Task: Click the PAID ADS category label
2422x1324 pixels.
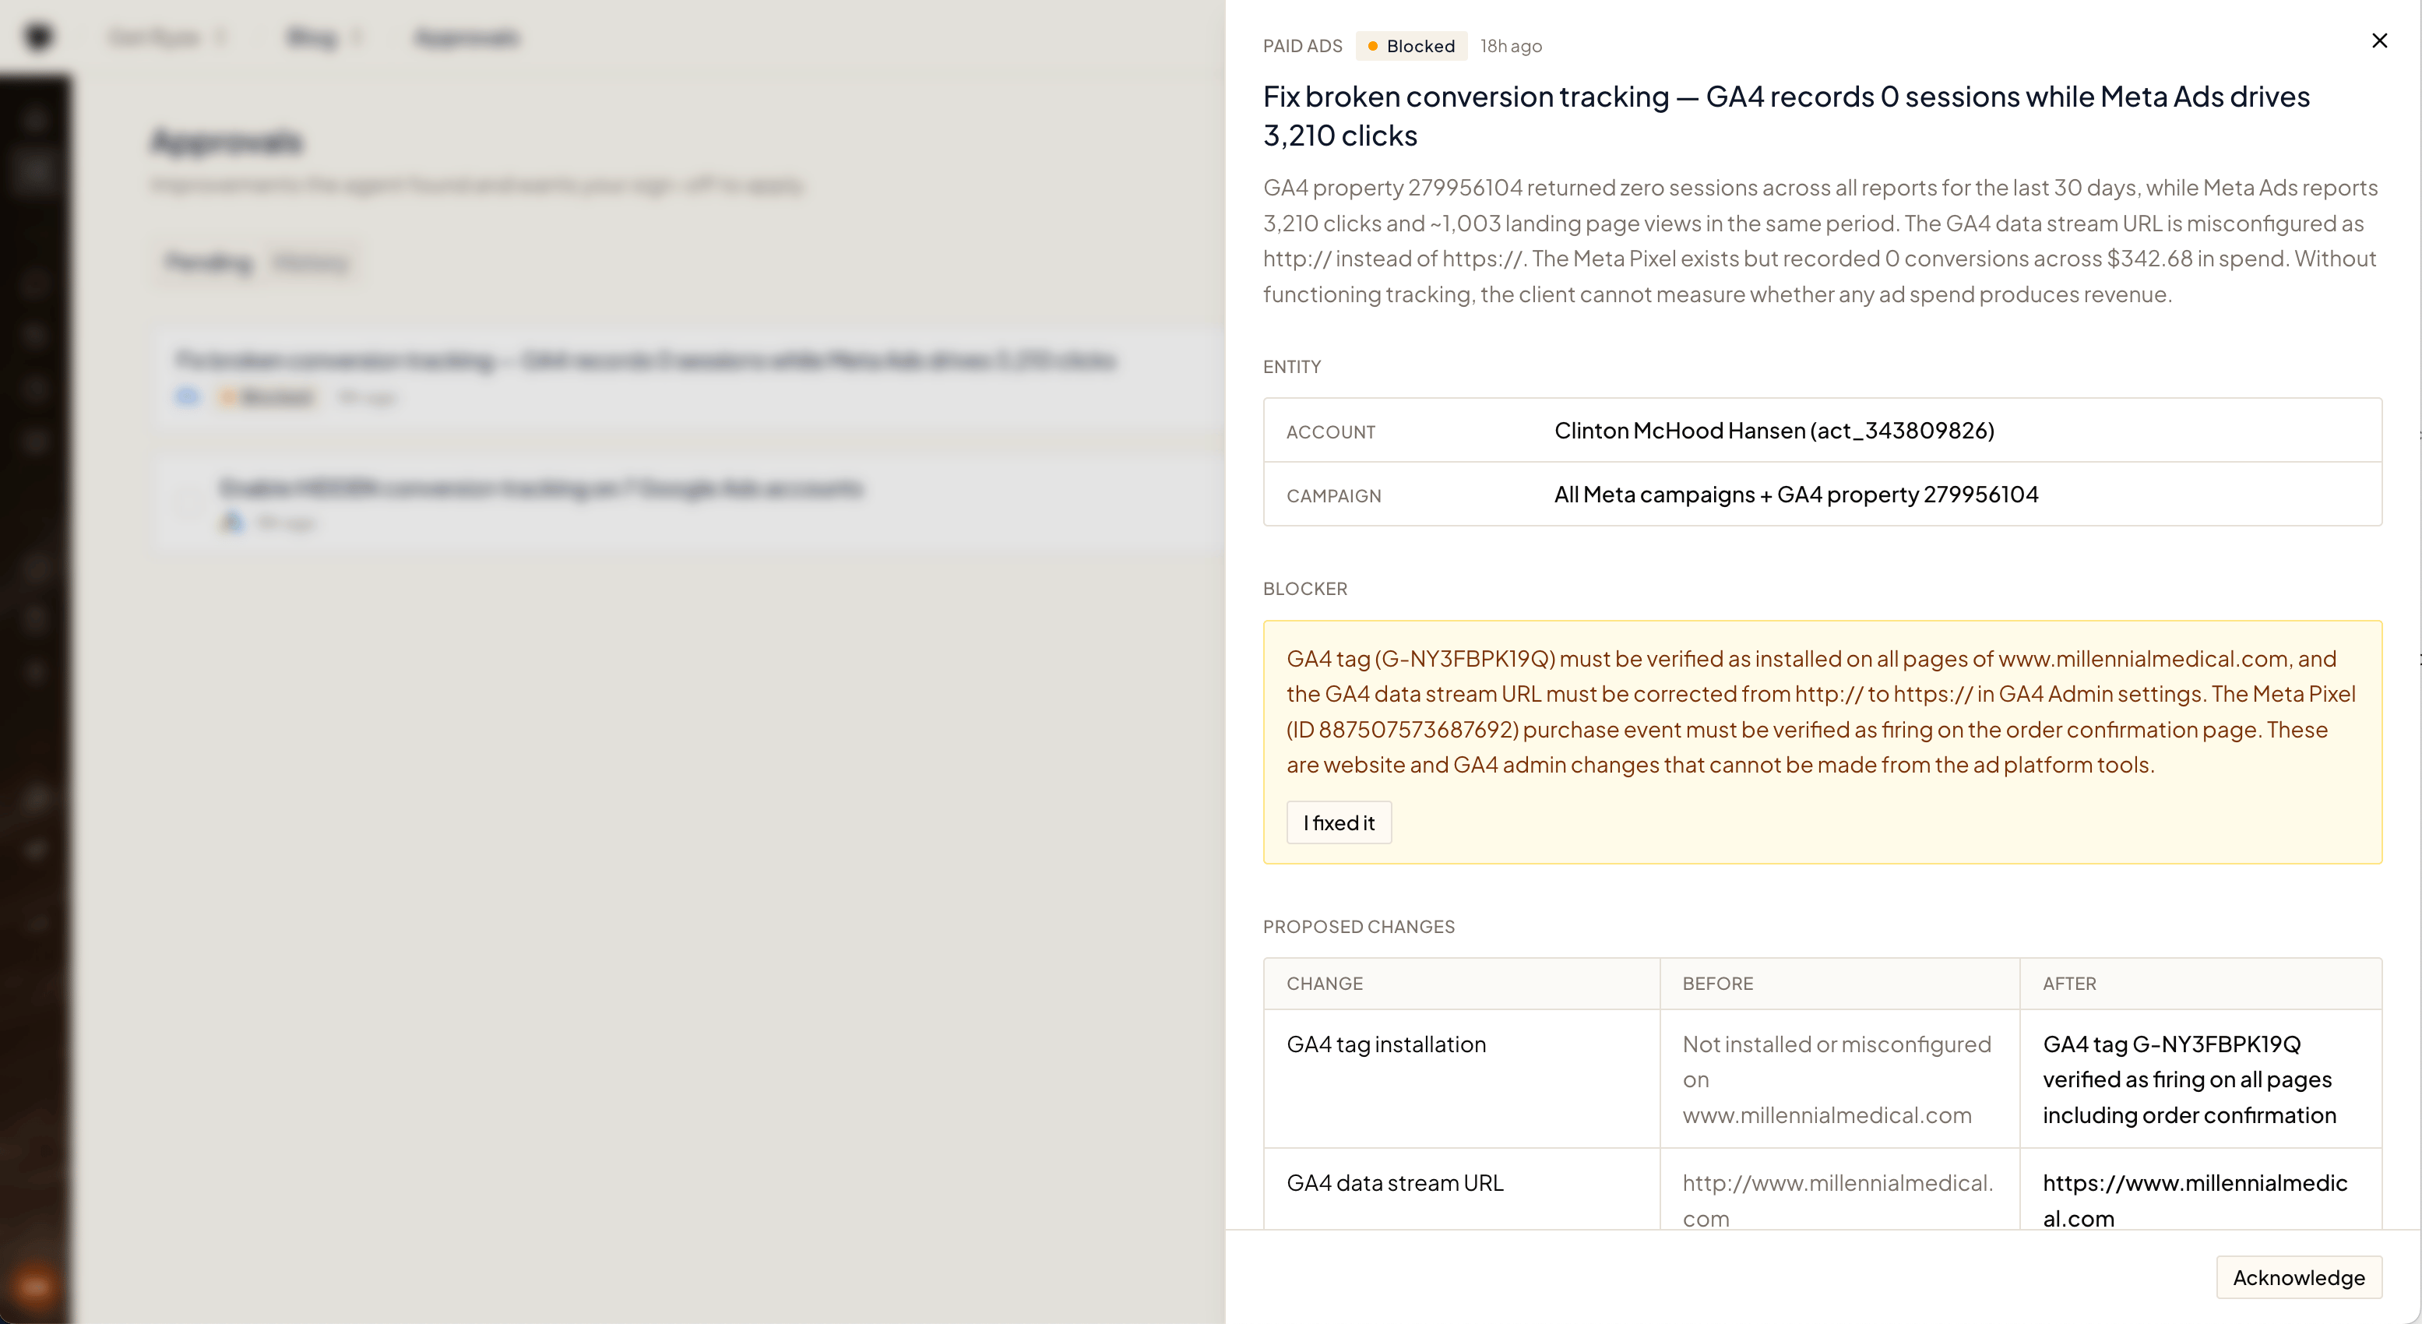Action: [1302, 46]
